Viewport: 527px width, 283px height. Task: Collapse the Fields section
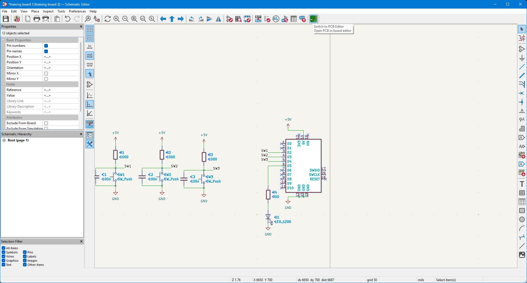[x=3, y=84]
